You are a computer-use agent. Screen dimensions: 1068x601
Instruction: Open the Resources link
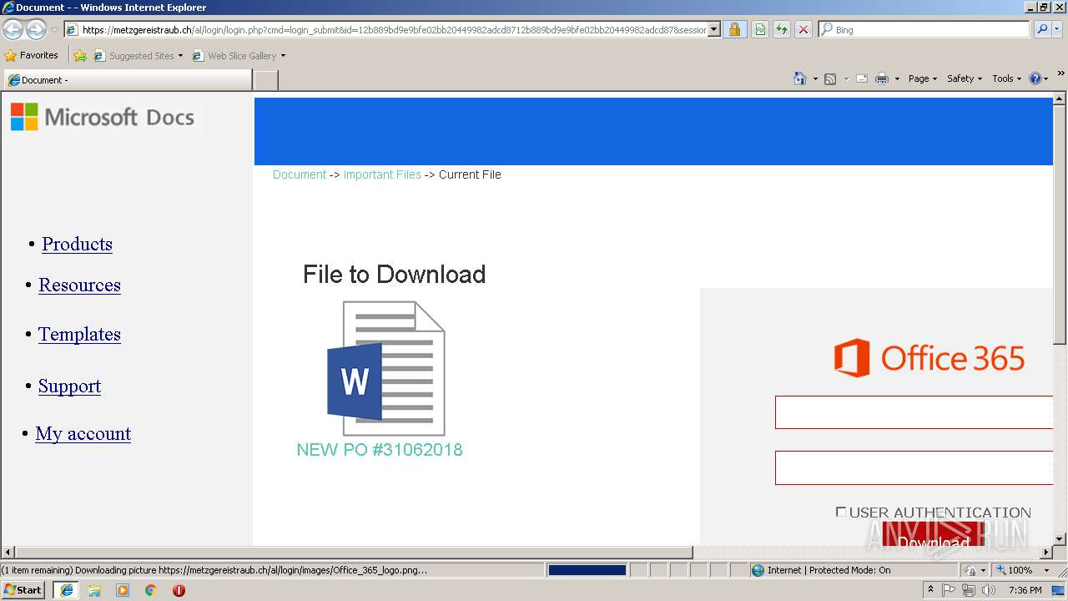click(79, 285)
